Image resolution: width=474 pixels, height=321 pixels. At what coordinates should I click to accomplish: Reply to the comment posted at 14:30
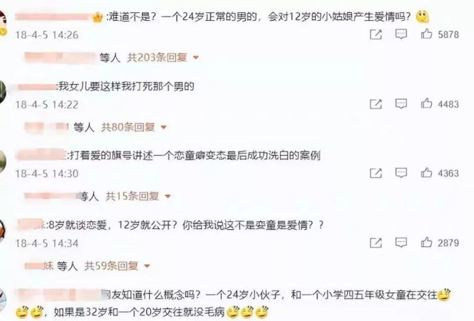401,173
